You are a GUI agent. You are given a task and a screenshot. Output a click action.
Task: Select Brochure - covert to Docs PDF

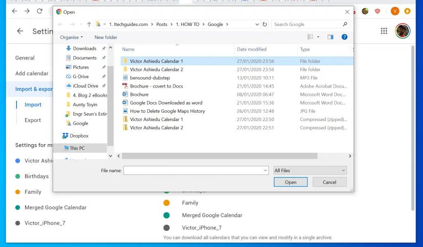tap(156, 86)
